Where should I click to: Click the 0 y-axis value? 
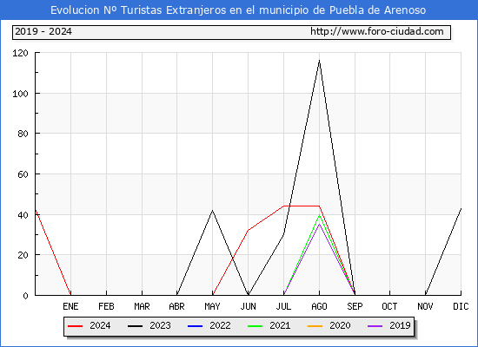coord(25,296)
